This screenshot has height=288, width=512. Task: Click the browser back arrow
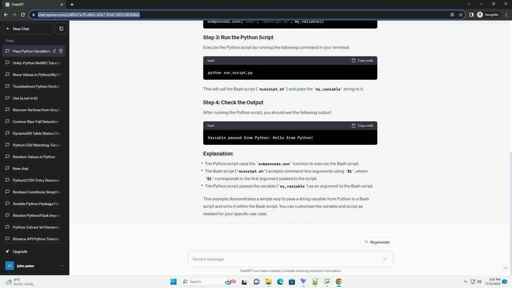pyautogui.click(x=6, y=15)
